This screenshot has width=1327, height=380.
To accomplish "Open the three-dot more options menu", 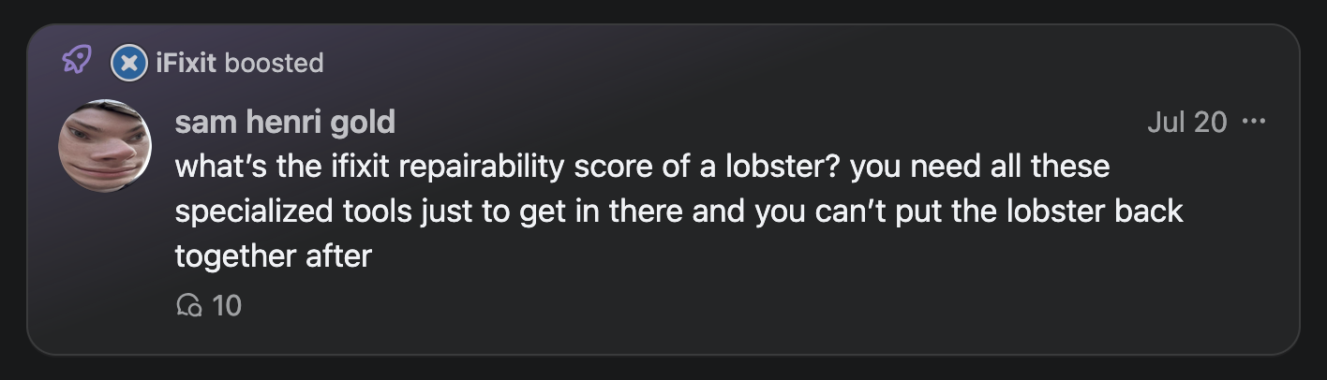I will (x=1253, y=122).
